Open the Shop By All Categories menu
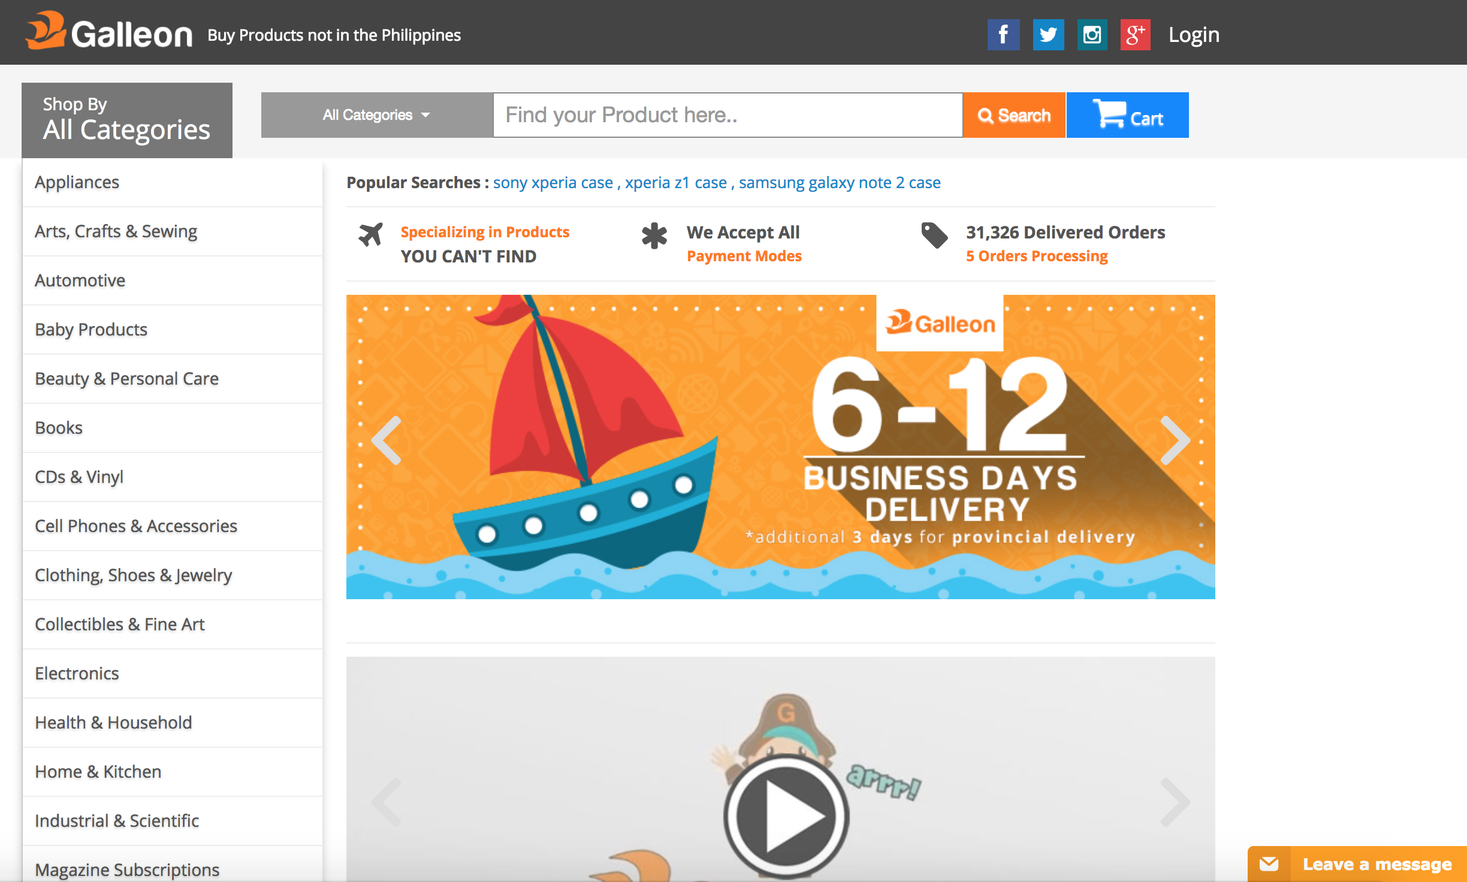 127,120
